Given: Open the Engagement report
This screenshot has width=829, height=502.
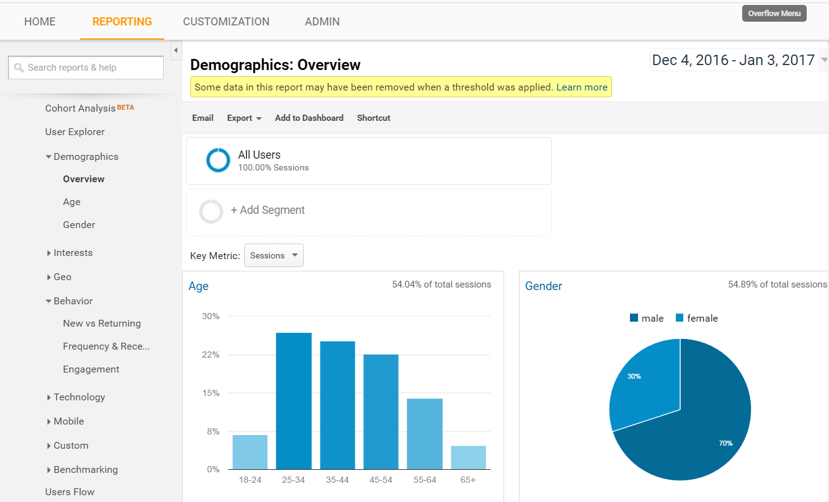Looking at the screenshot, I should click(91, 369).
